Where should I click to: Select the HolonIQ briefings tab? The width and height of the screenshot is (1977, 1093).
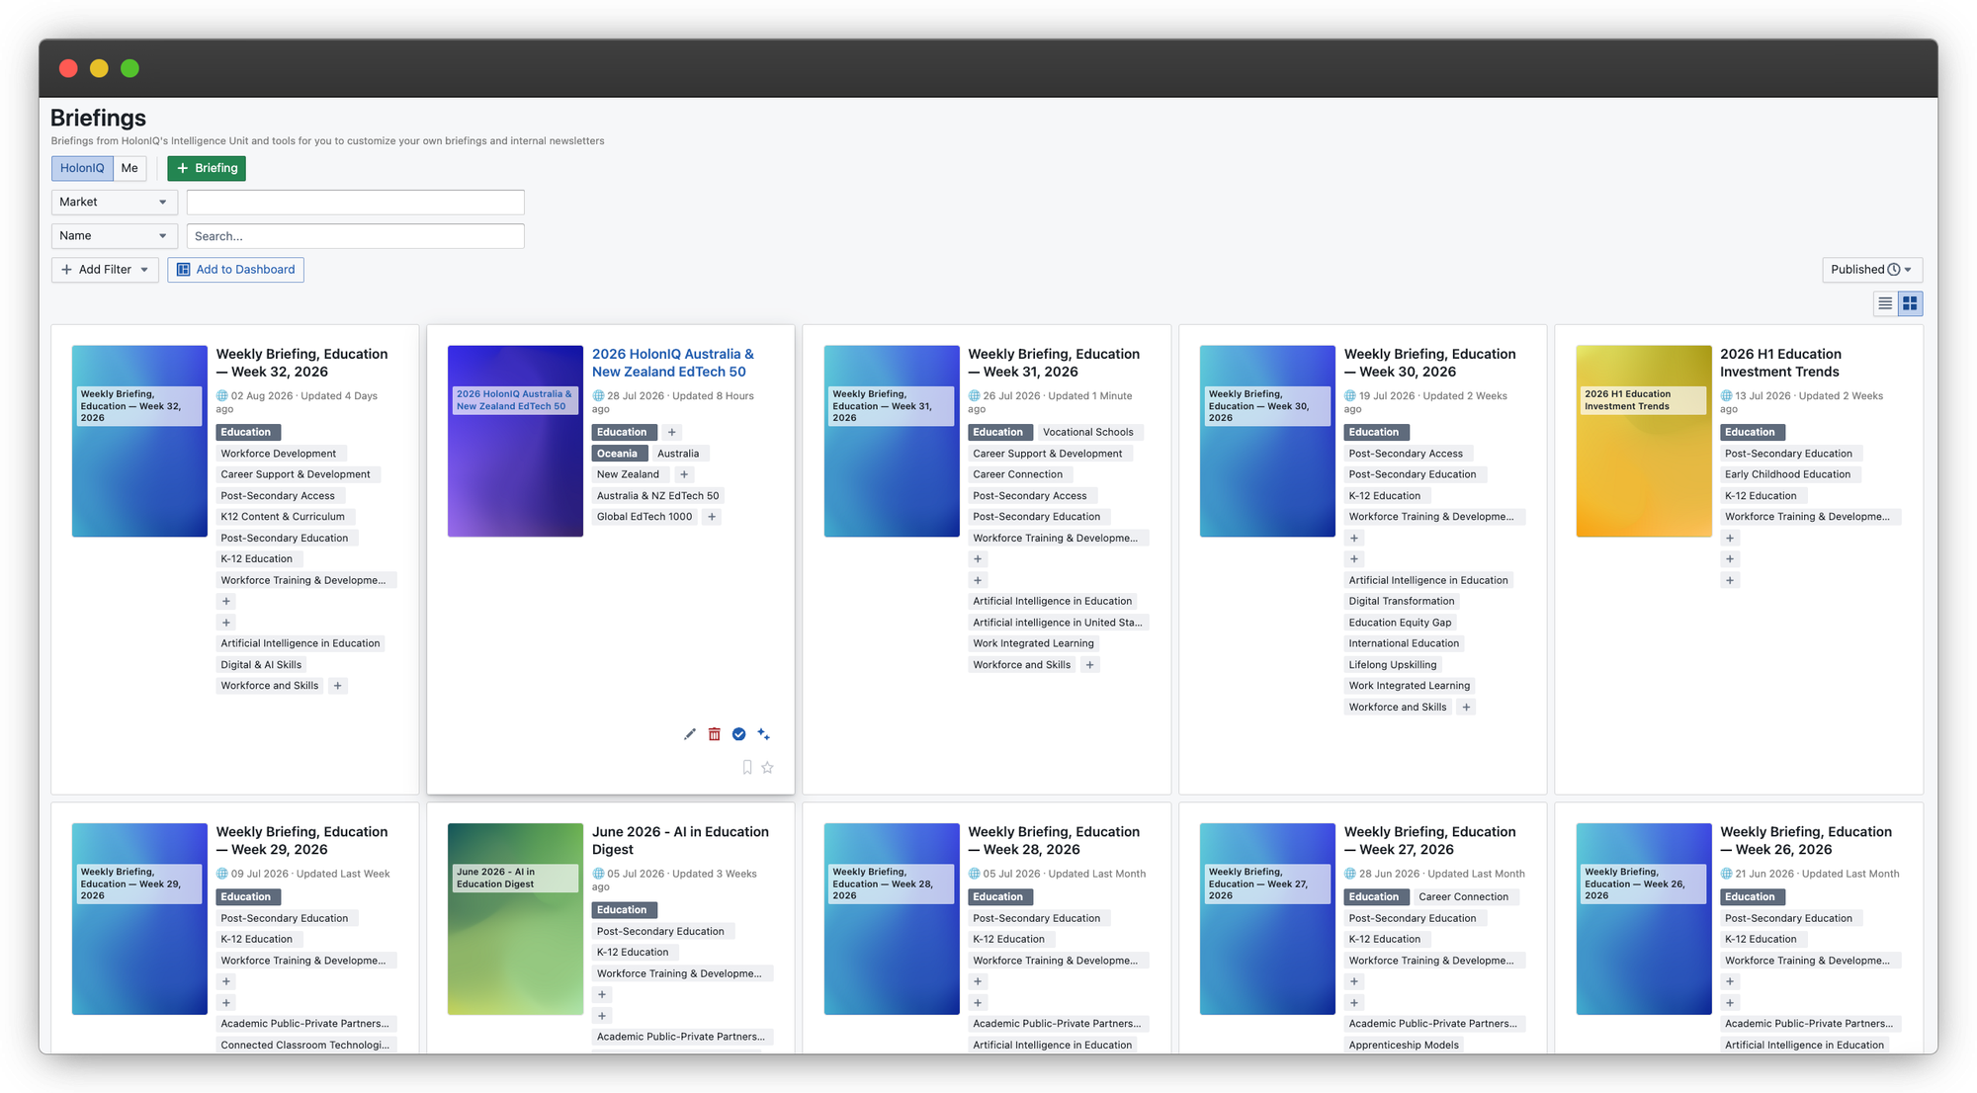[x=82, y=168]
